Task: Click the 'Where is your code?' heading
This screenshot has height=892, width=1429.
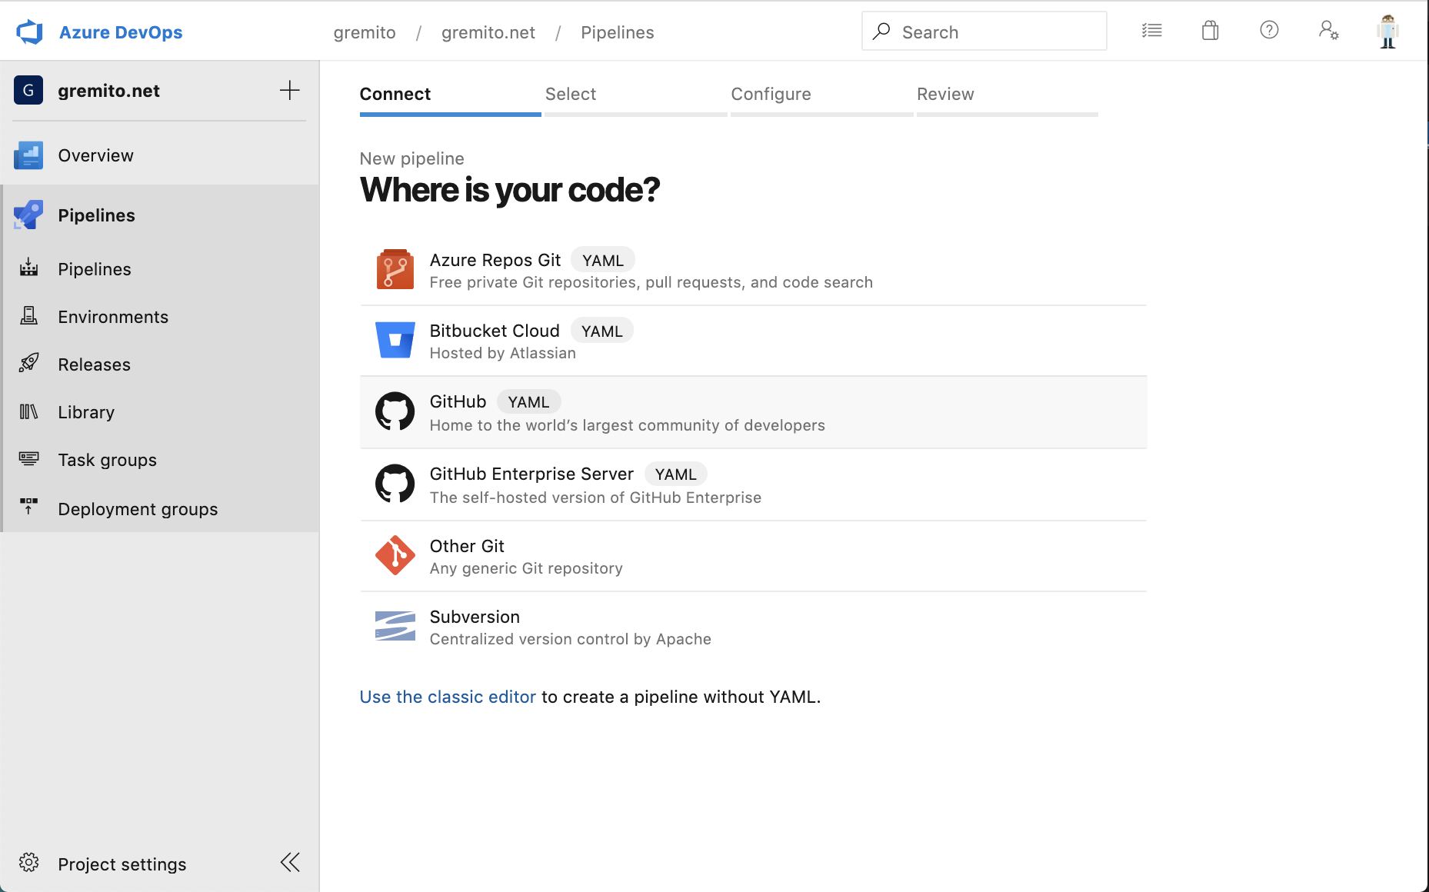Action: [510, 190]
